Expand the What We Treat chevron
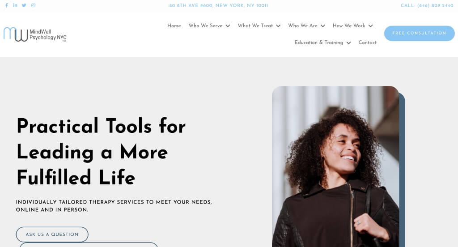 (278, 26)
